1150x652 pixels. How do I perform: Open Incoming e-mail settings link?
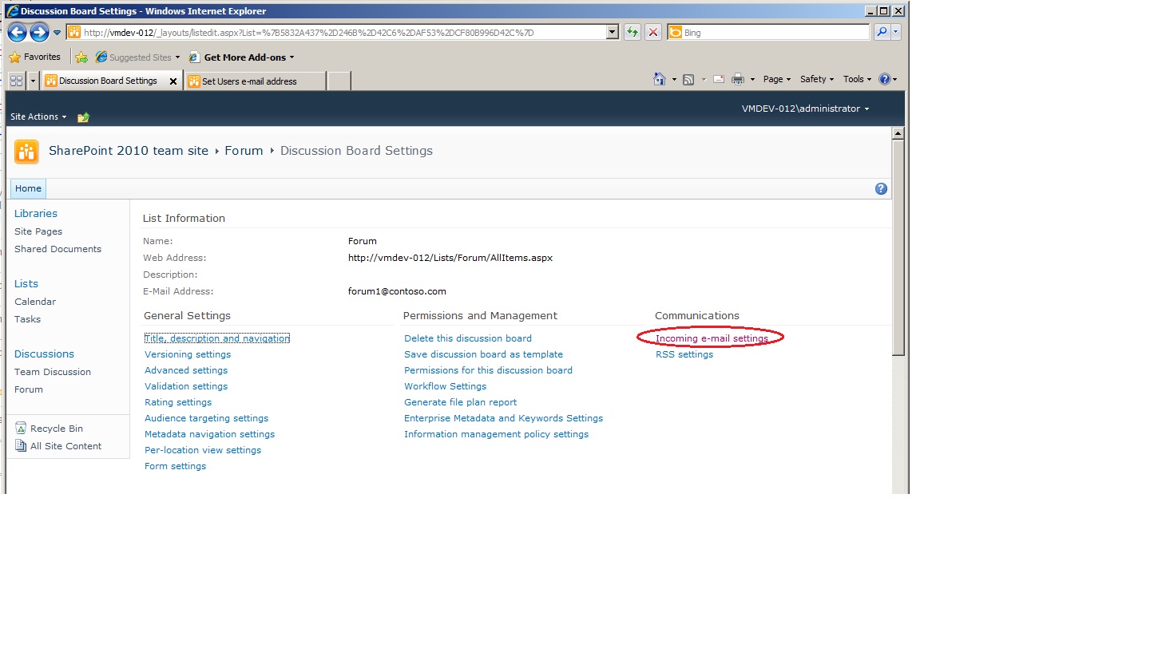(712, 338)
